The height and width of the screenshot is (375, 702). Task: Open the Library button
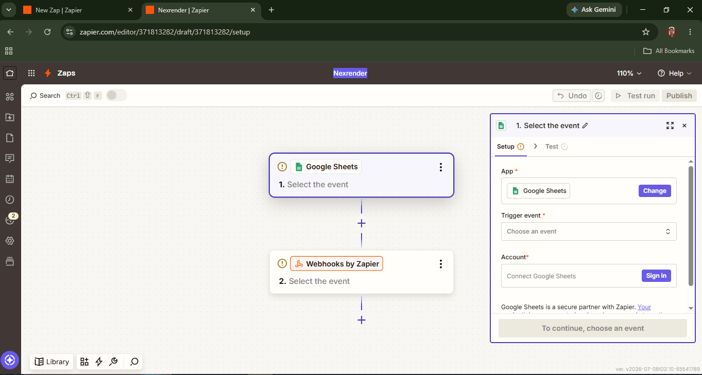click(52, 362)
